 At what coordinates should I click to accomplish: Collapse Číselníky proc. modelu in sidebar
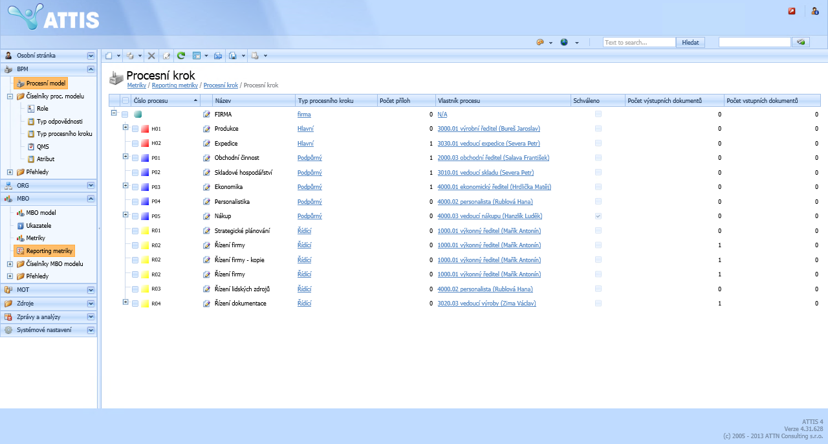10,96
